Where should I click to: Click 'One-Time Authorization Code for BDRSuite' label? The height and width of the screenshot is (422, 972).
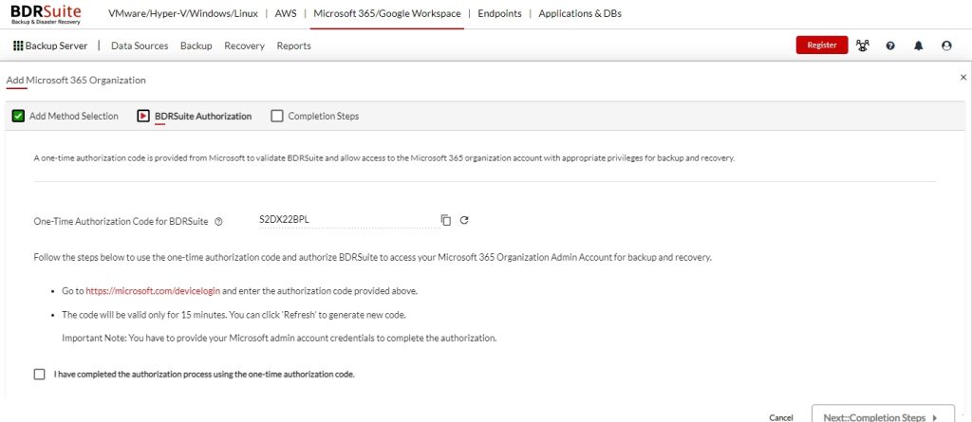coord(121,221)
